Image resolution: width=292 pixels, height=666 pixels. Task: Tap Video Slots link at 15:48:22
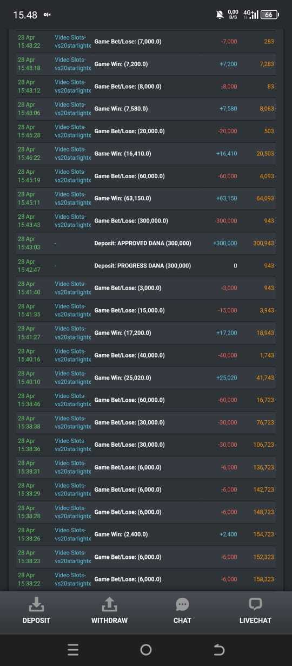73,42
